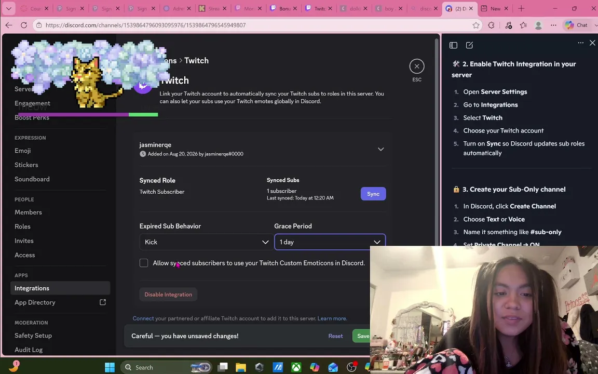Screen dimensions: 598x374
Task: Start a new Copilot chat
Action: point(469,45)
